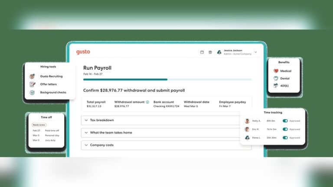Click Total payroll value $31,517.13
333x187 pixels.
[x=94, y=106]
